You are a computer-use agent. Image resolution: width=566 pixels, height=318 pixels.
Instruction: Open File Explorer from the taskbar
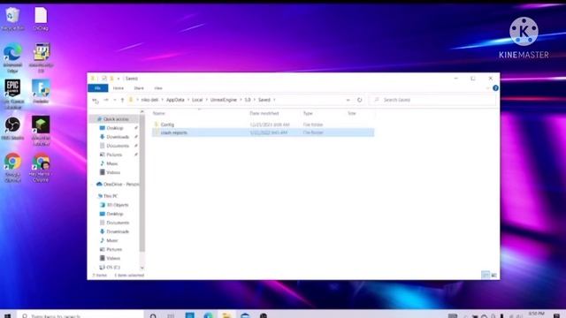(x=226, y=315)
